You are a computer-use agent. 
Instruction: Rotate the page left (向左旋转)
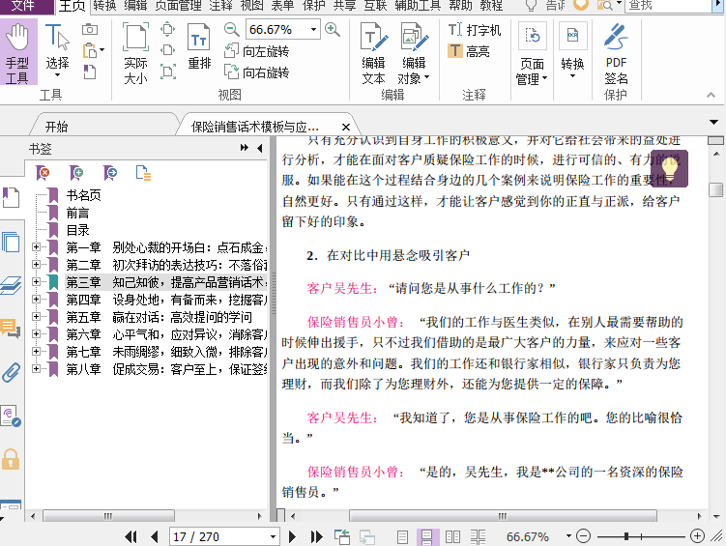pos(256,51)
